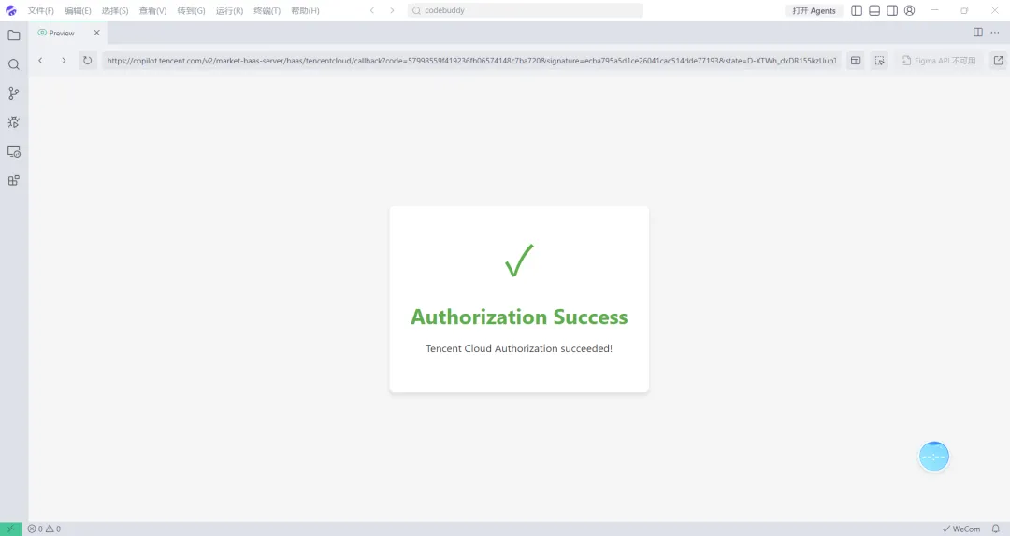This screenshot has width=1010, height=536.
Task: Close the Preview tab
Action: [x=96, y=32]
